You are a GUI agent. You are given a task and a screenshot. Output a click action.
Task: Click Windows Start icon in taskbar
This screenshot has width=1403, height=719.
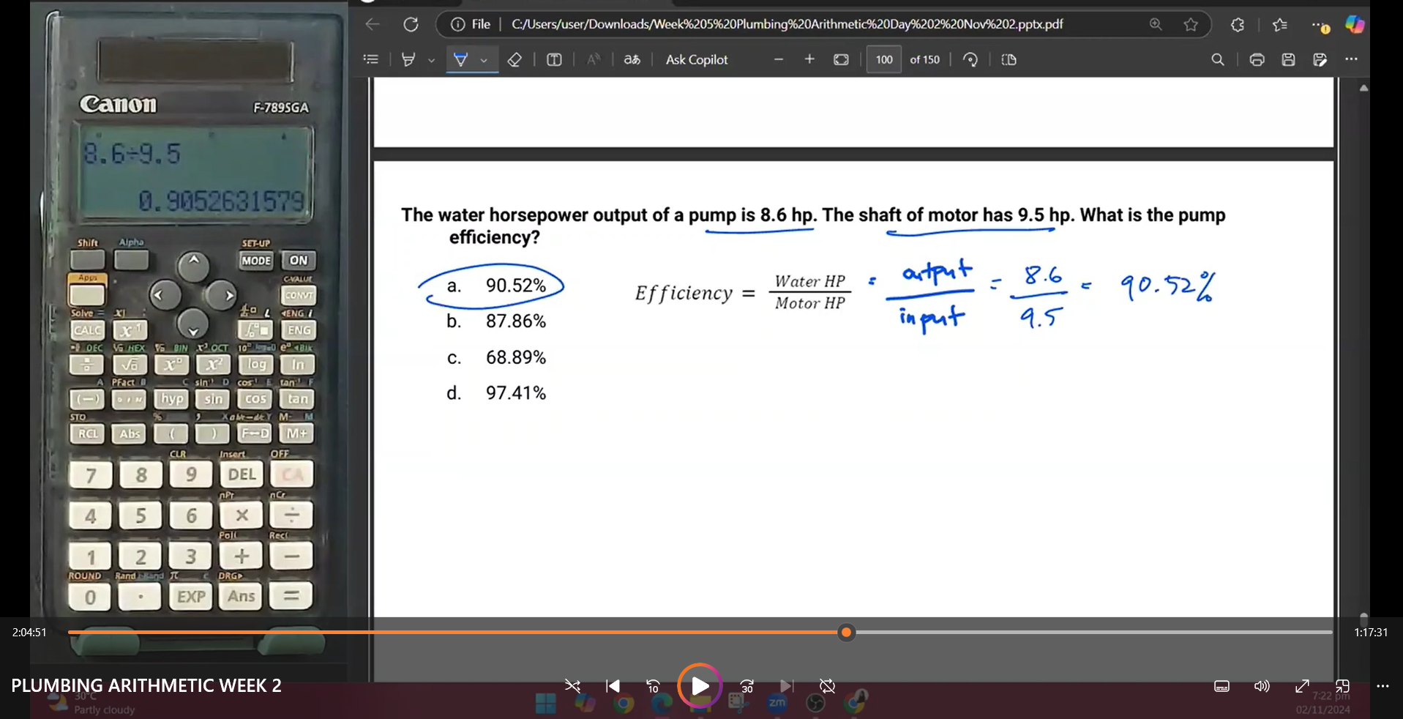point(545,704)
